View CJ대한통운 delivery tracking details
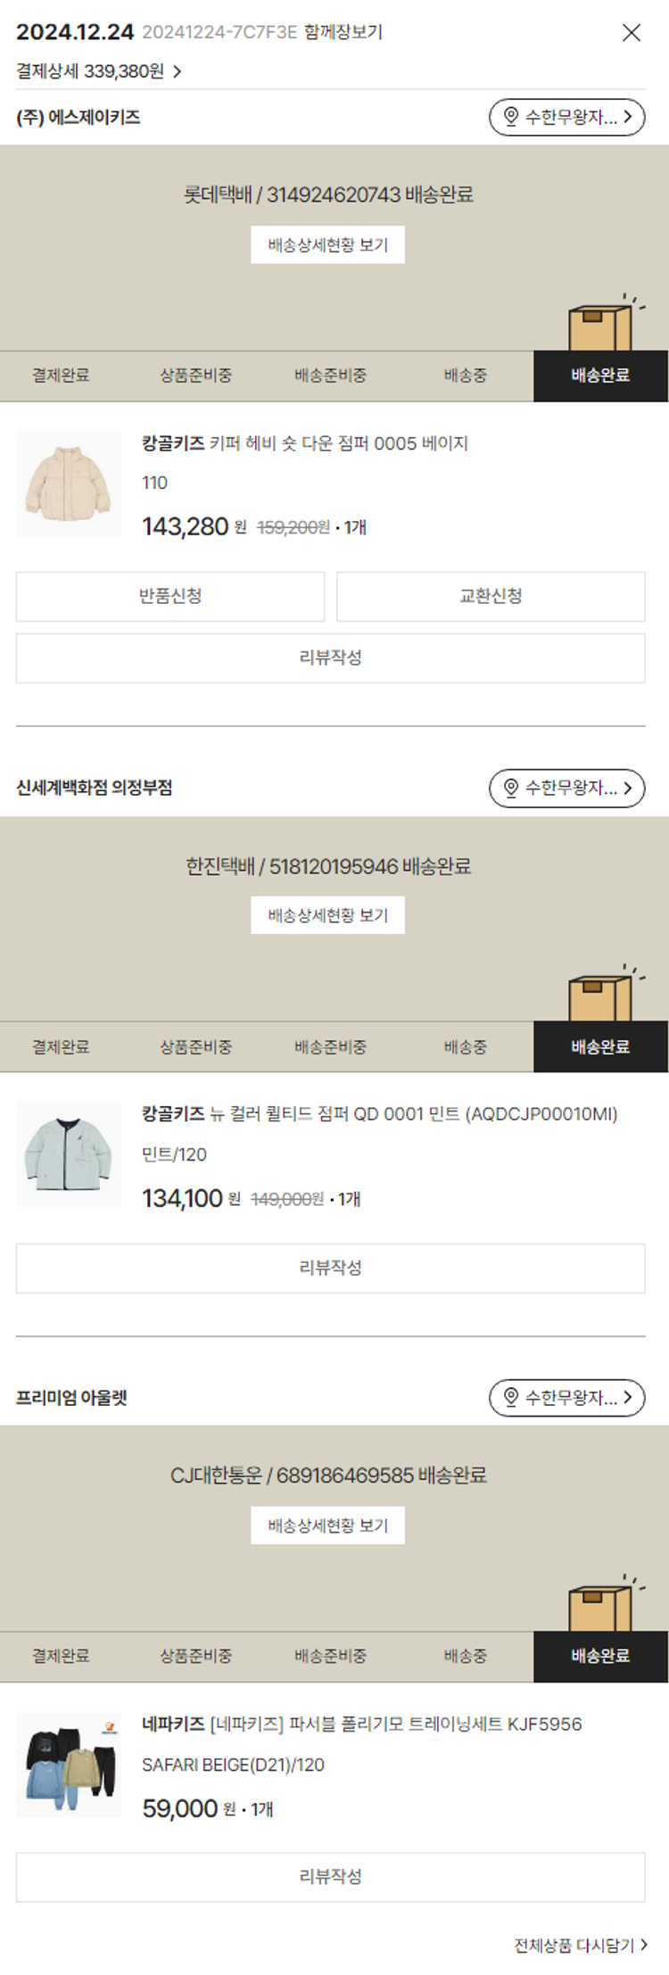Viewport: 669px width, 1975px height. (327, 1525)
